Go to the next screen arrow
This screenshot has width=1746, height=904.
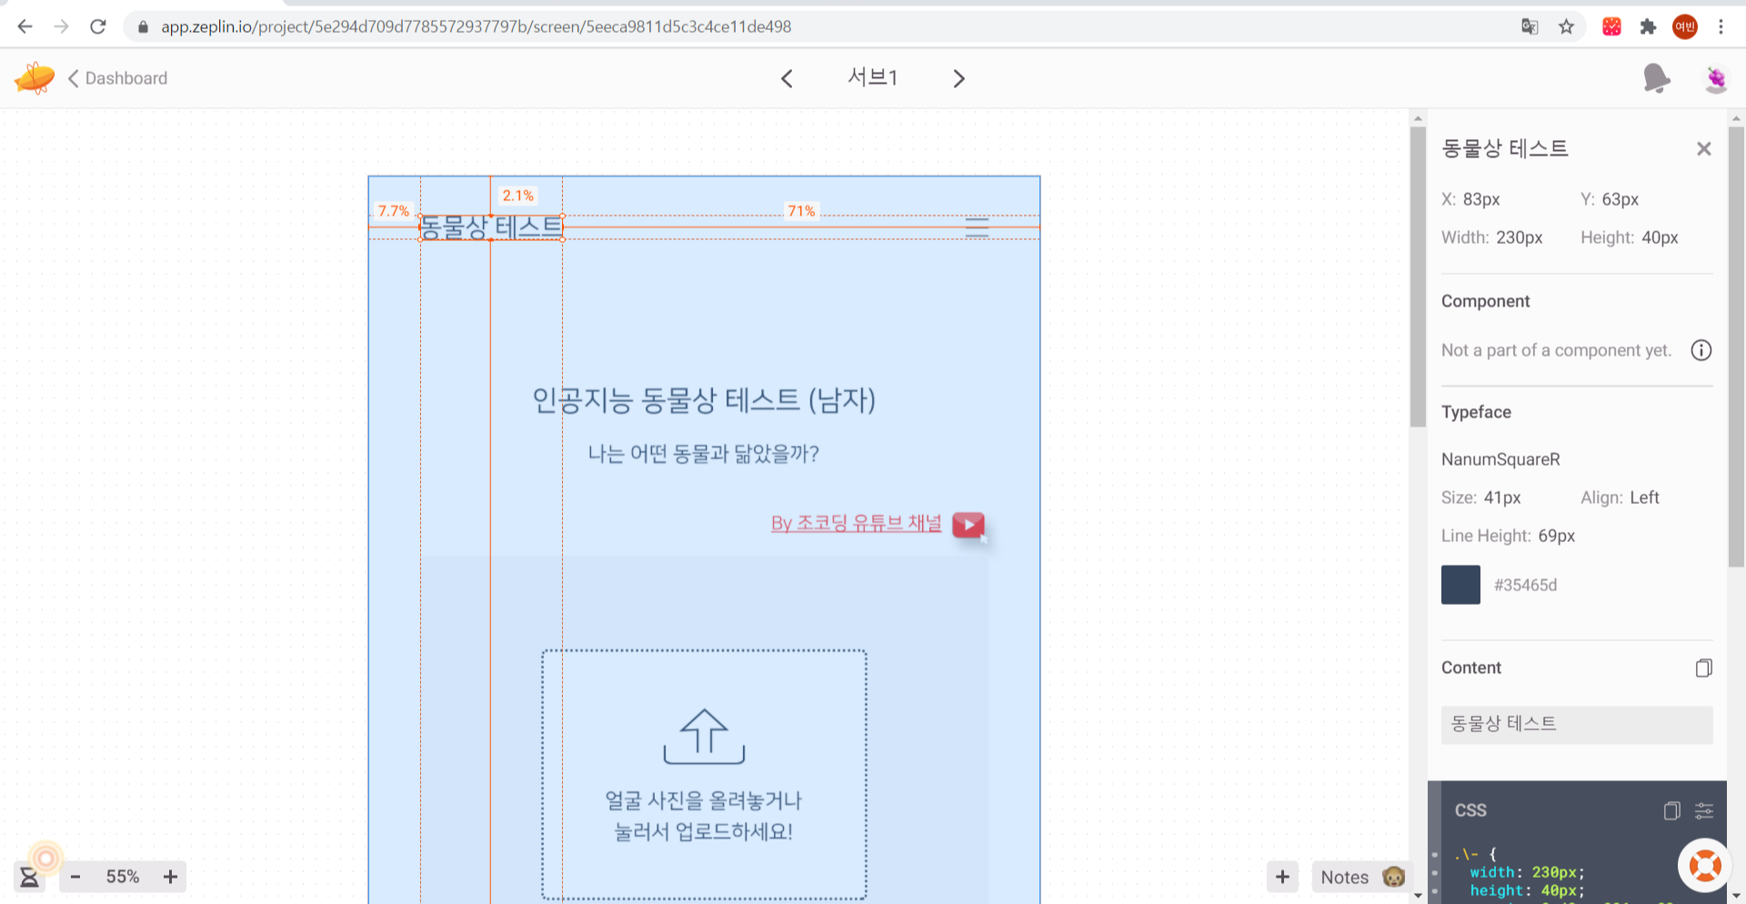958,79
